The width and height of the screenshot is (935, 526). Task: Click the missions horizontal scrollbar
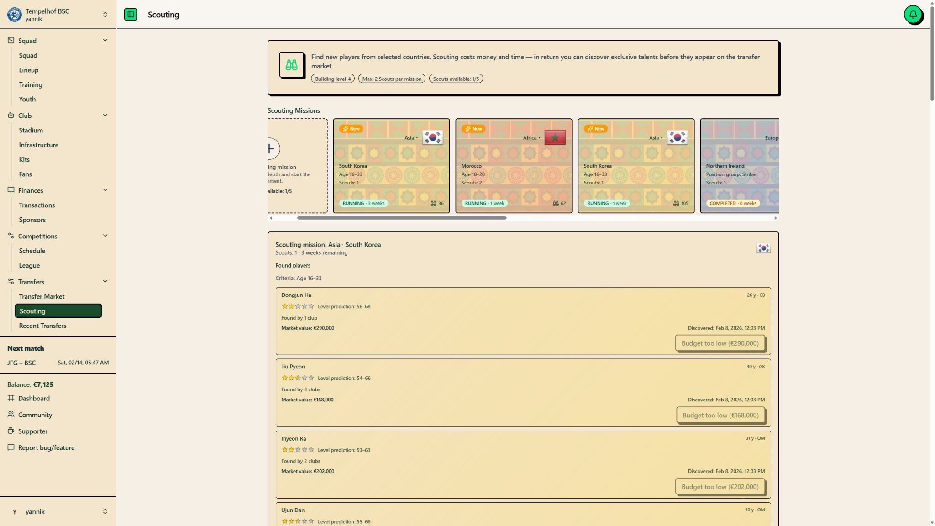click(x=402, y=218)
